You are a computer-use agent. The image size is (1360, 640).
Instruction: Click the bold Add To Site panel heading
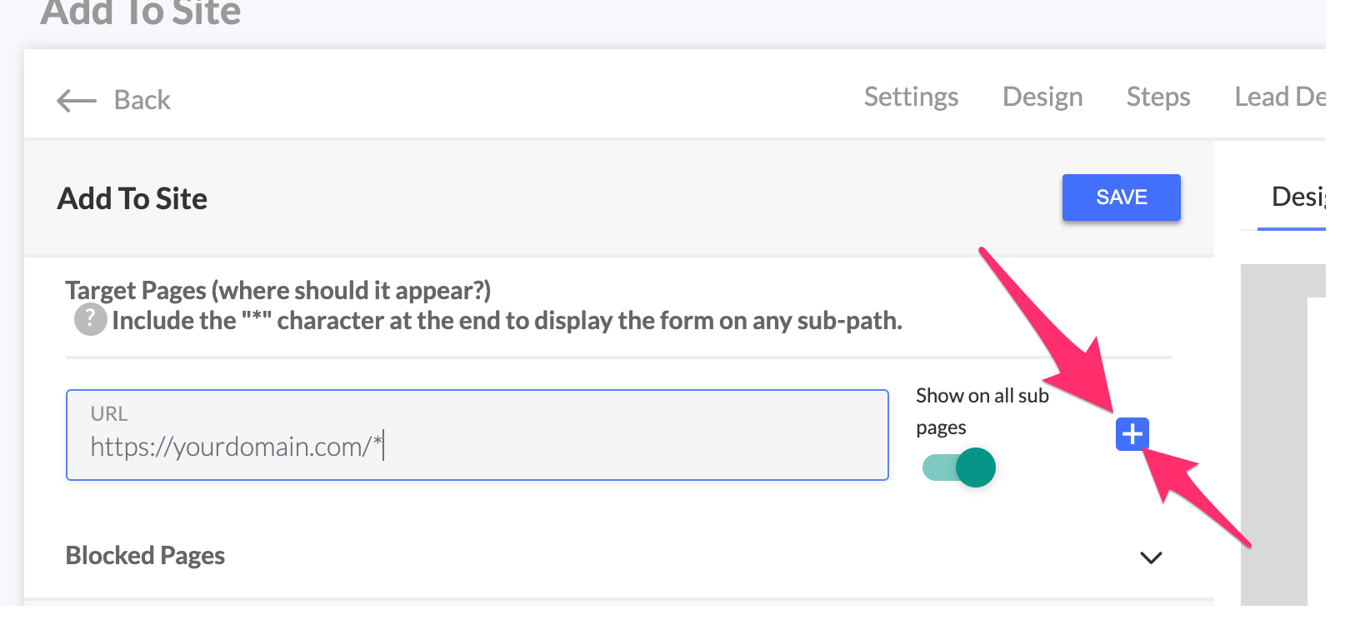(x=132, y=199)
